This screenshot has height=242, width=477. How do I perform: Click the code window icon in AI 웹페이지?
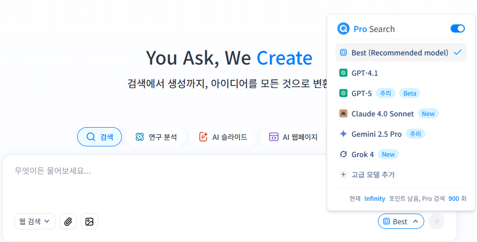pos(274,137)
